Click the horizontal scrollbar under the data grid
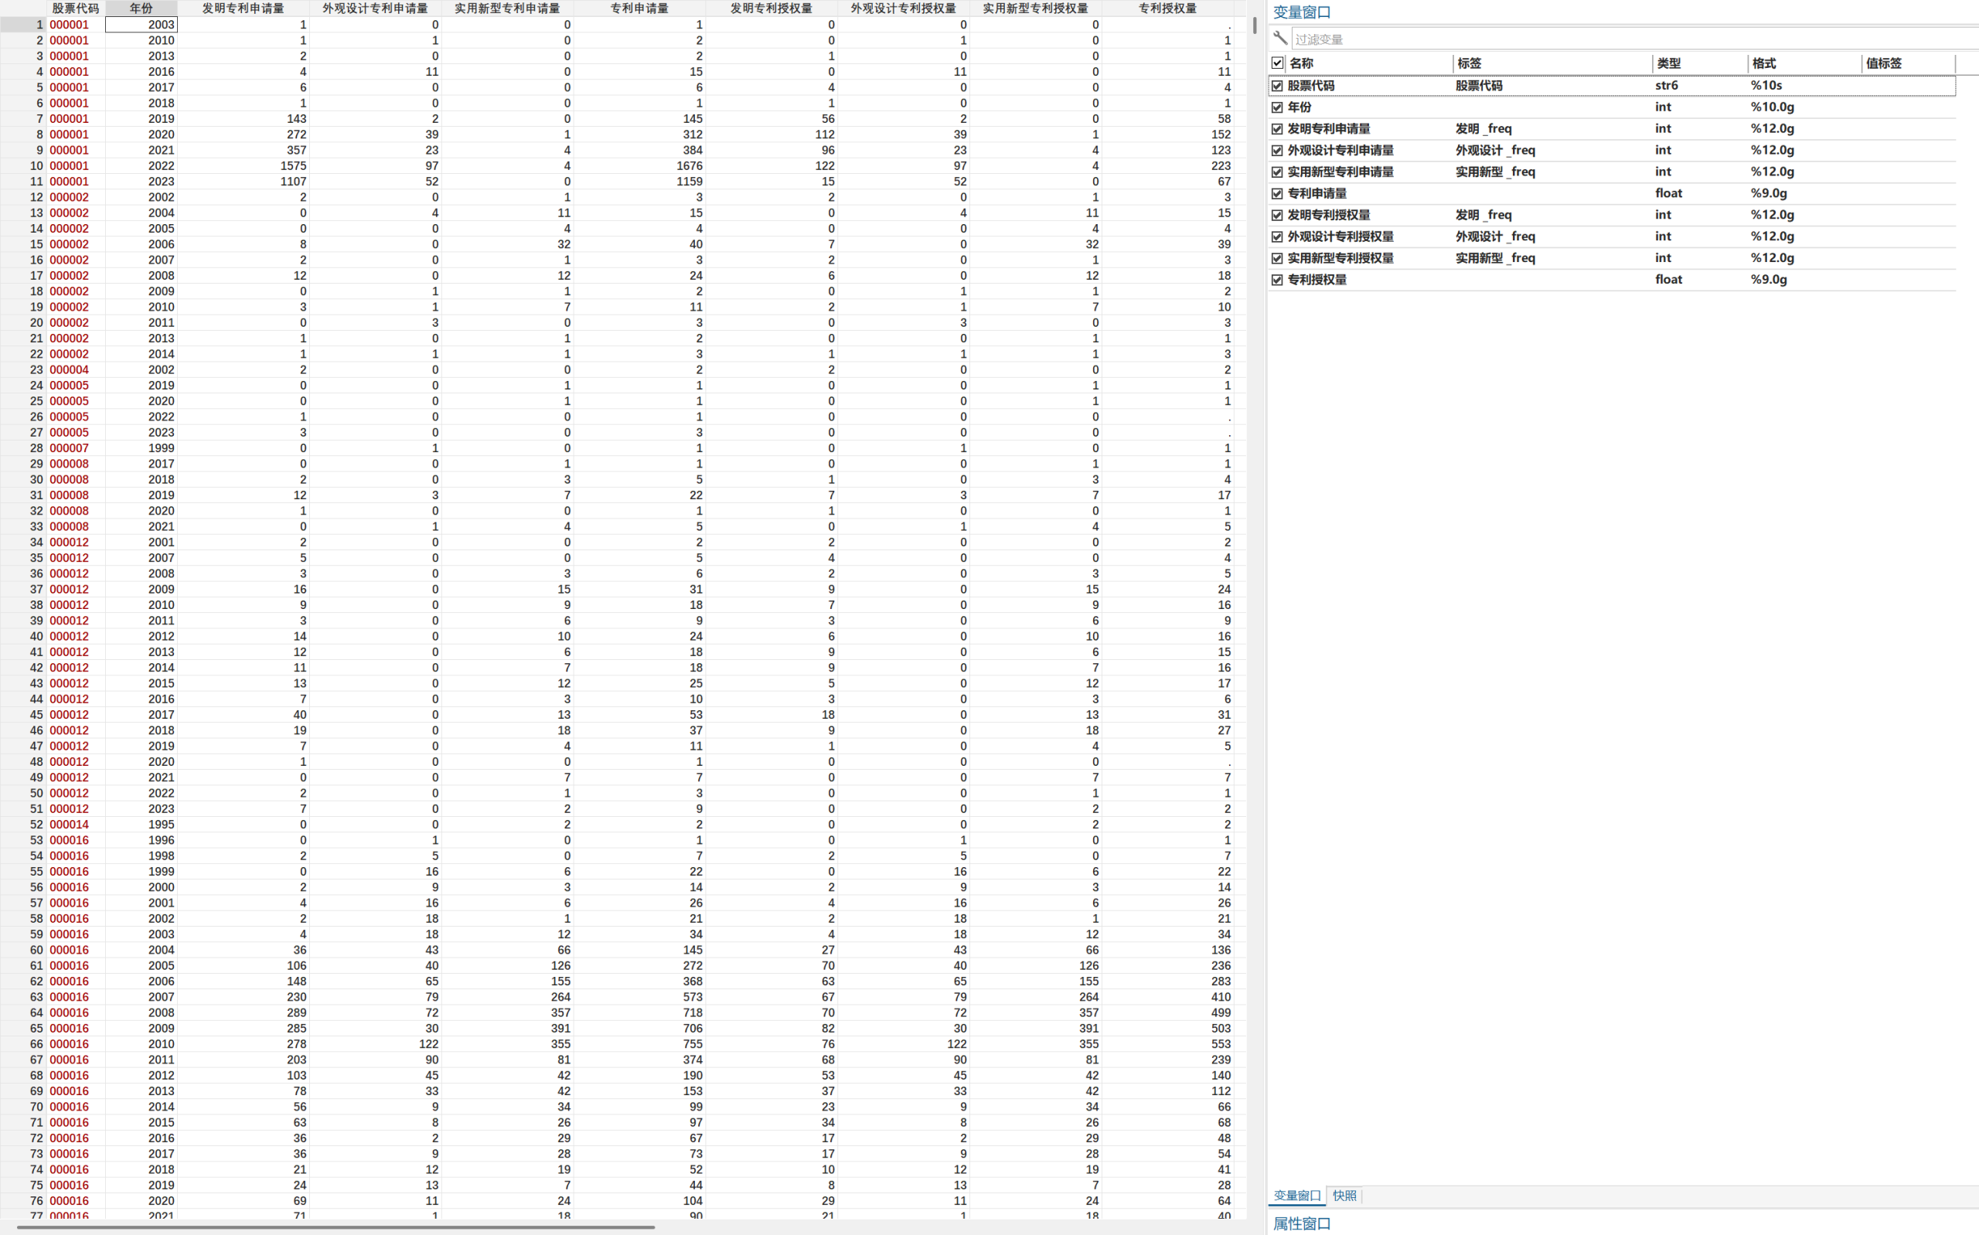This screenshot has height=1235, width=1979. (335, 1226)
